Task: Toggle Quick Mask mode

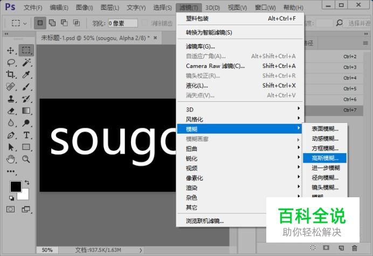Action: (x=10, y=209)
